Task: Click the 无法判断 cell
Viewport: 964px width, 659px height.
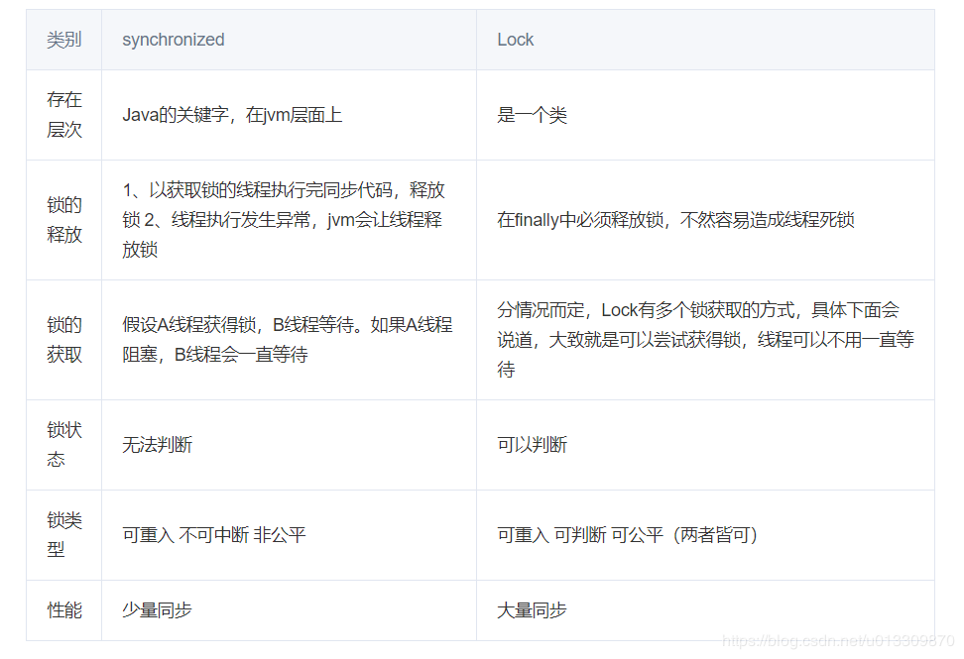Action: click(155, 445)
